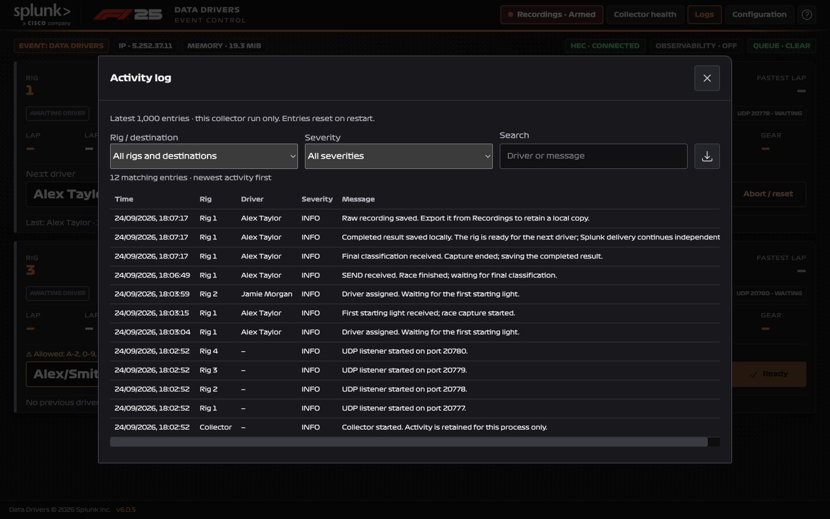Download the activity log entries
Viewport: 830px width, 519px height.
click(x=707, y=156)
